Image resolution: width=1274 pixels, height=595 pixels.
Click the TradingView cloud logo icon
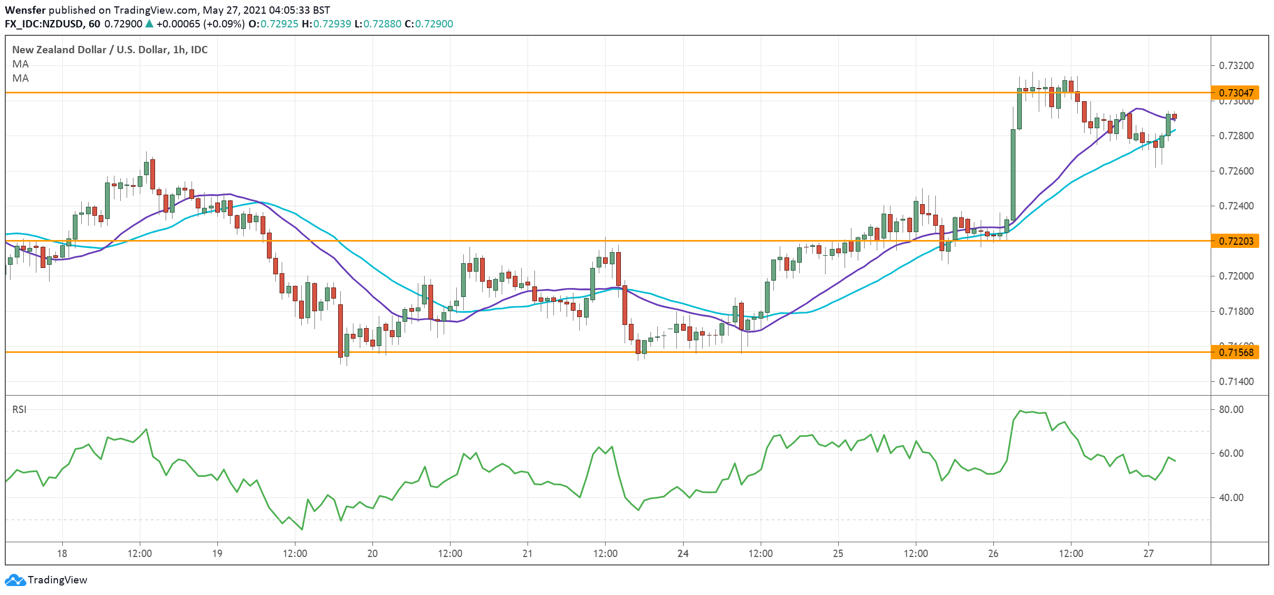(x=15, y=580)
